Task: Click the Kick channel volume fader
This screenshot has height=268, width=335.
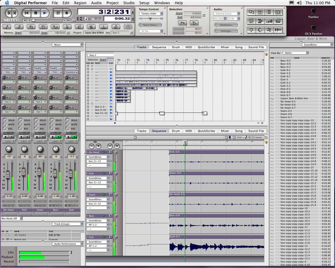Action: click(23, 172)
